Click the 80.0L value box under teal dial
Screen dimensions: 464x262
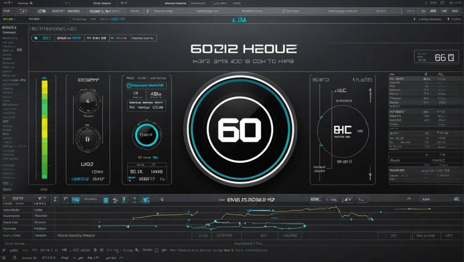pos(136,172)
